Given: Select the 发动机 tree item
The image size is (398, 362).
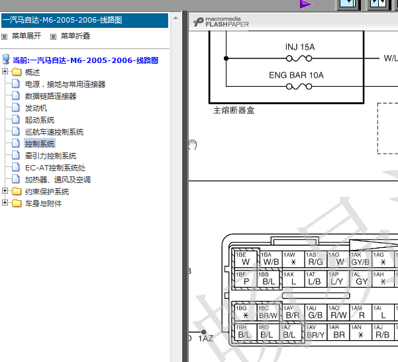Looking at the screenshot, I should click(36, 108).
